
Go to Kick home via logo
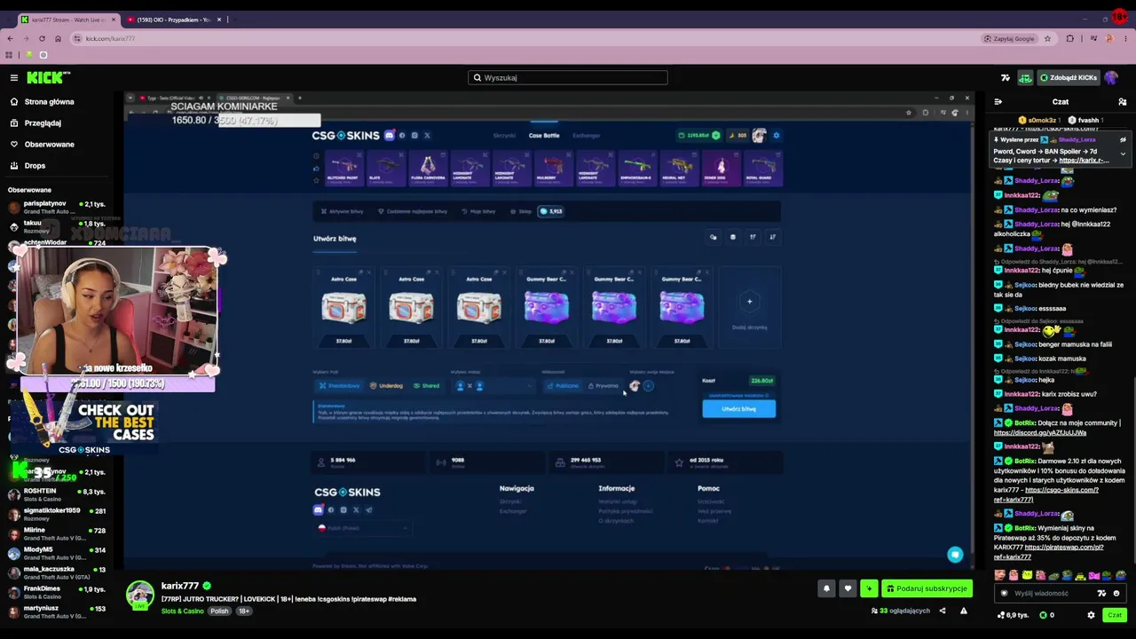tap(48, 78)
